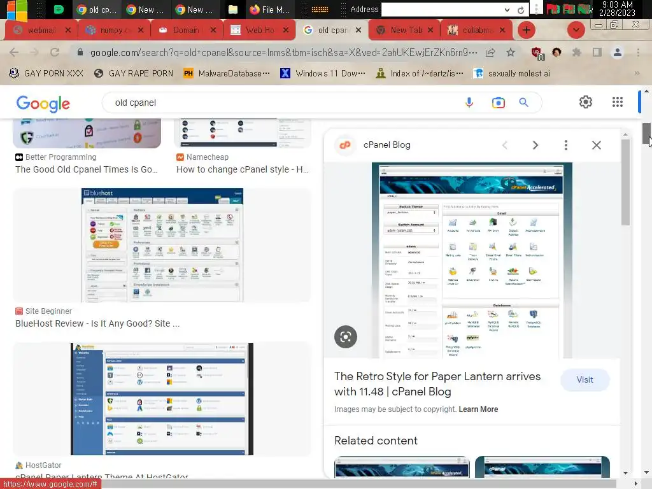
Task: Close the Domain tab
Action: (213, 30)
